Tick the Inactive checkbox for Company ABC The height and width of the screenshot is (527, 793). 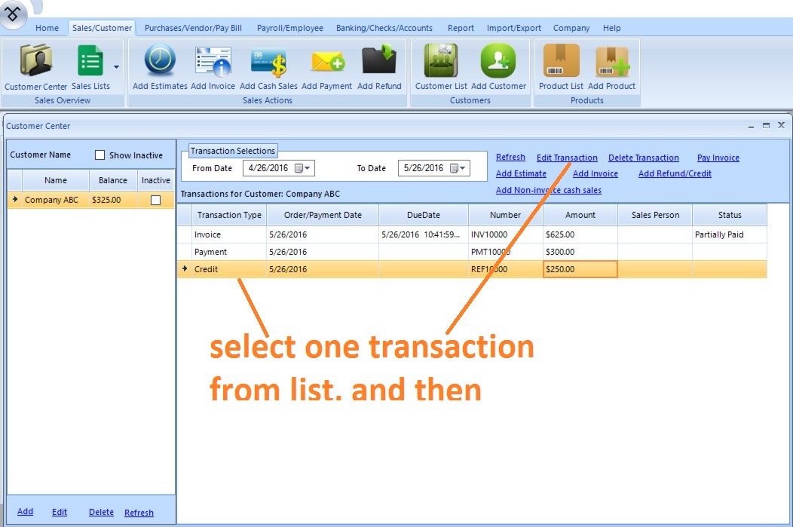tap(156, 201)
